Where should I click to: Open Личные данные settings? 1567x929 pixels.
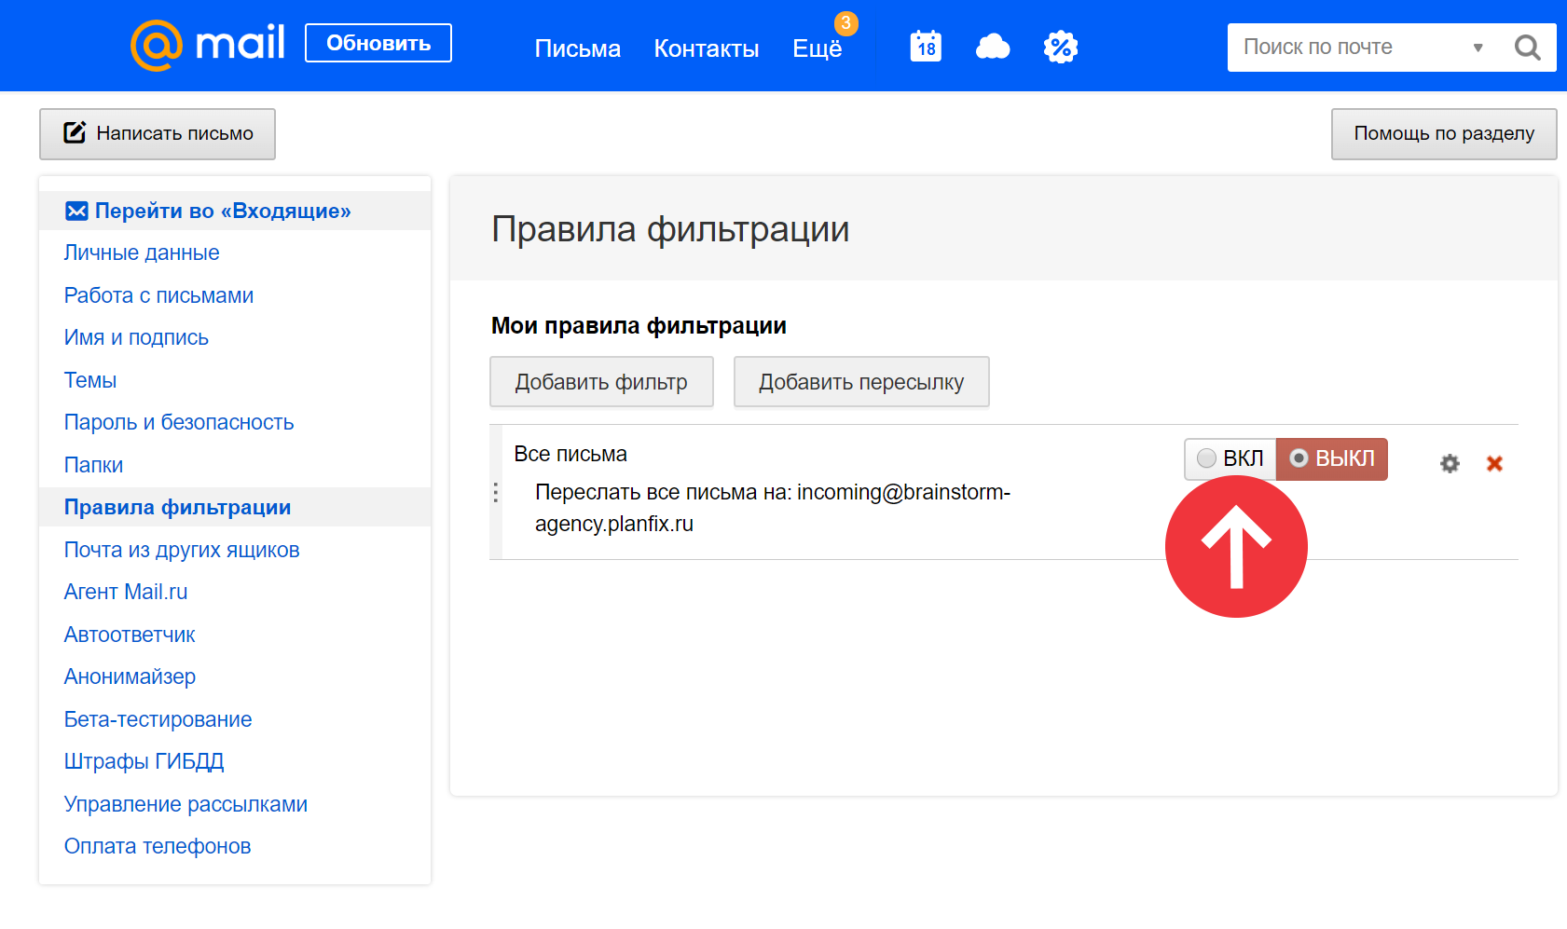pos(142,253)
